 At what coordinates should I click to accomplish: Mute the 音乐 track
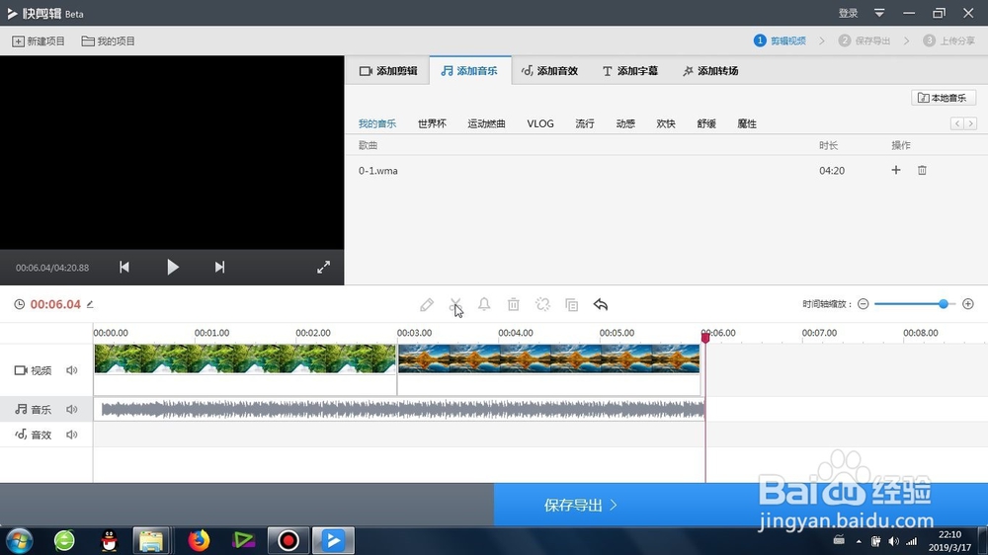[x=72, y=410]
